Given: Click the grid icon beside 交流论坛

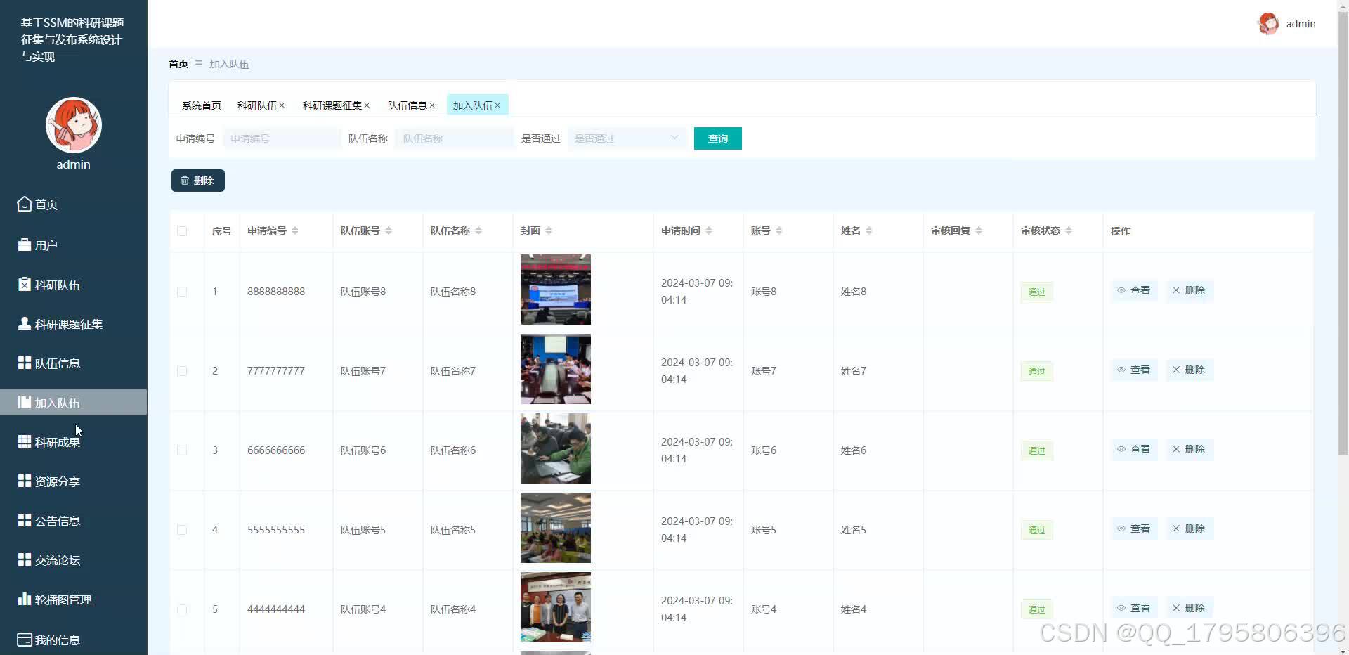Looking at the screenshot, I should click(25, 559).
